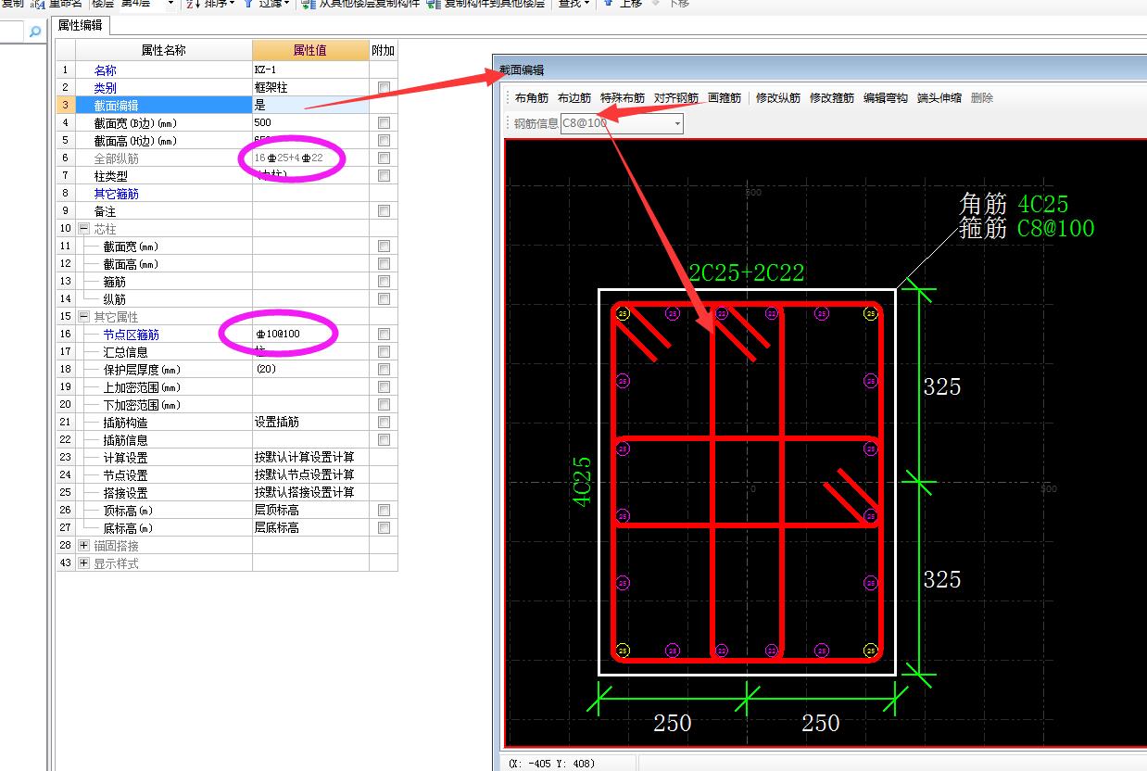Select the 编辑弯钩 tool
Screen dimensions: 1147x771
886,97
